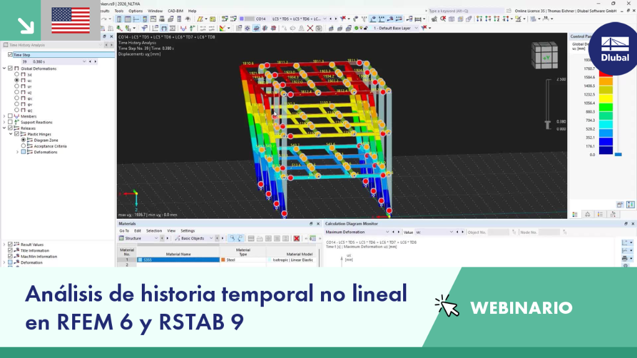Click the Support Reactions icon in the navigator

17,122
